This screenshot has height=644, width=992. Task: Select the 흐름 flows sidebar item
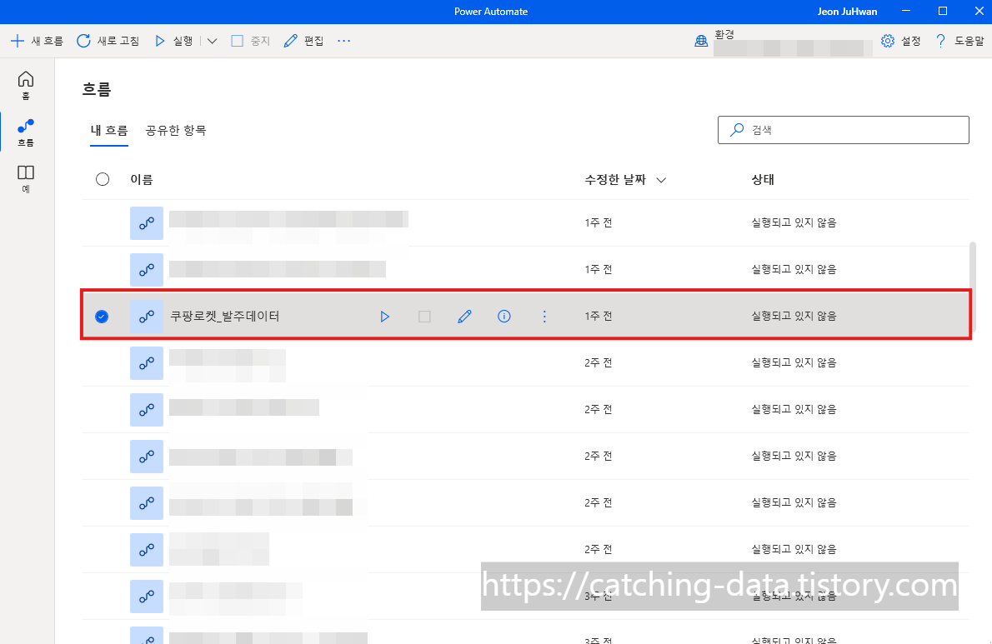26,132
